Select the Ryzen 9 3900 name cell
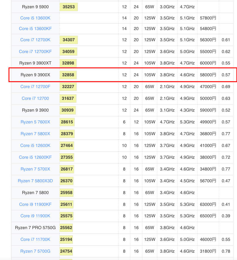The height and width of the screenshot is (260, 237). pyautogui.click(x=35, y=110)
